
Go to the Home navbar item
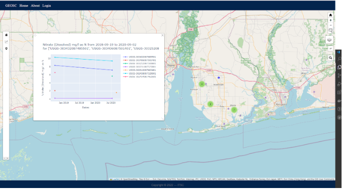tap(24, 5)
